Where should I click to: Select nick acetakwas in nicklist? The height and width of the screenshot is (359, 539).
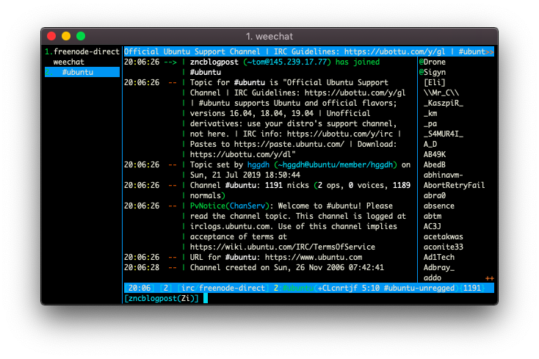[x=443, y=236]
